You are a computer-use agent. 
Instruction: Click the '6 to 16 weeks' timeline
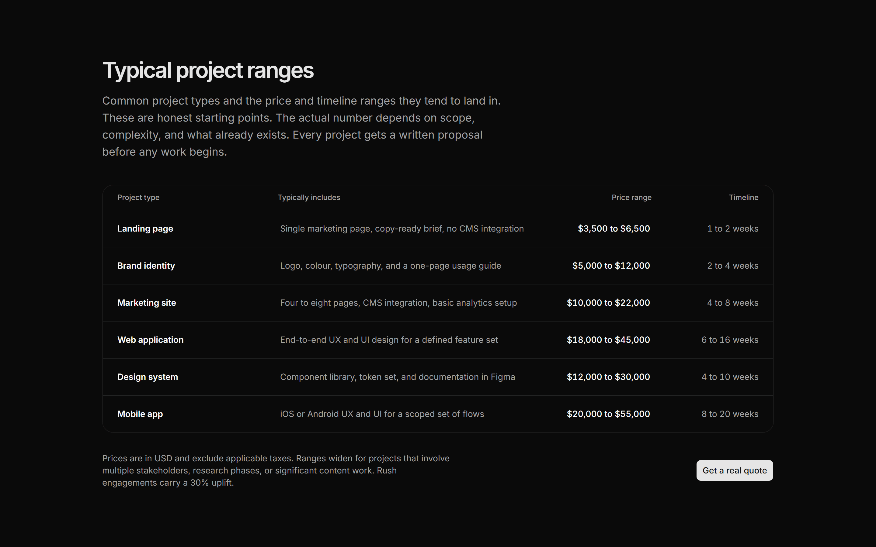click(730, 340)
